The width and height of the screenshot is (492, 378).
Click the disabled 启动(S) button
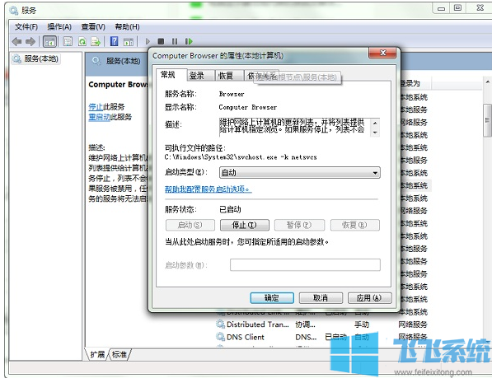point(190,225)
